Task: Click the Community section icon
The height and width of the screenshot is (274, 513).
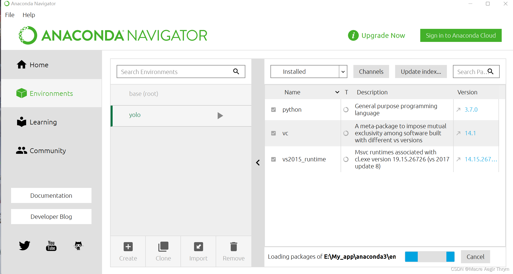Action: click(x=21, y=150)
